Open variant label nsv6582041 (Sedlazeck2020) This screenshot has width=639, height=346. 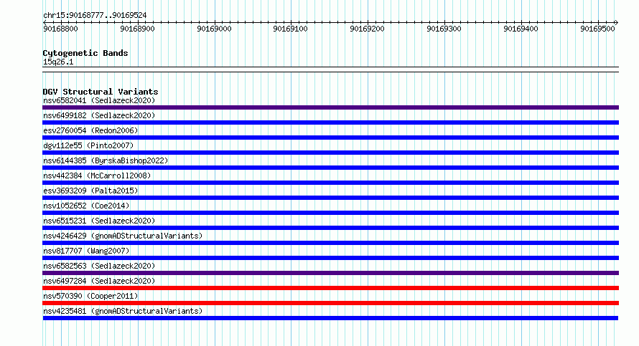[99, 100]
